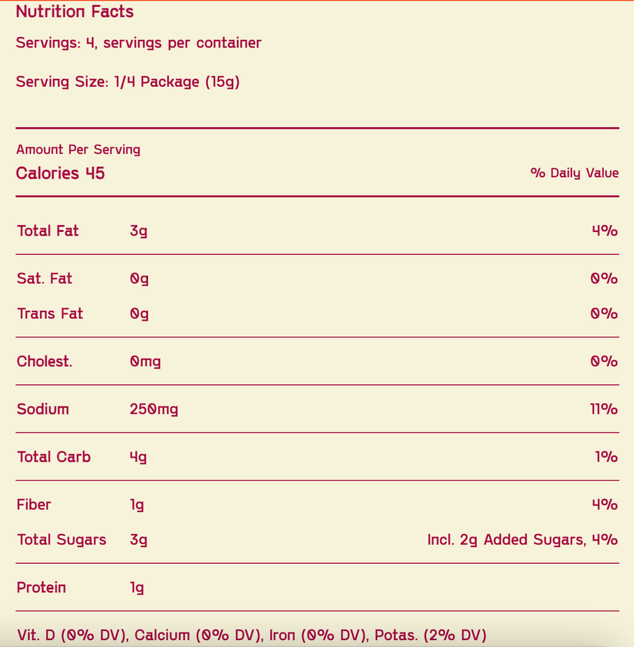Click the Total Fat 4% daily value
This screenshot has height=647, width=634.
pyautogui.click(x=604, y=231)
